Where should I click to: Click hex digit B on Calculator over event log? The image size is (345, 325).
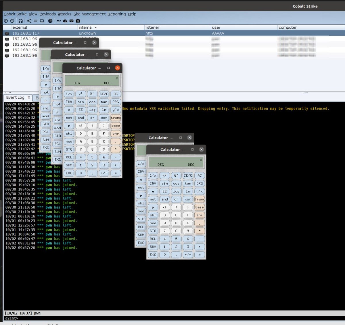coord(176,223)
